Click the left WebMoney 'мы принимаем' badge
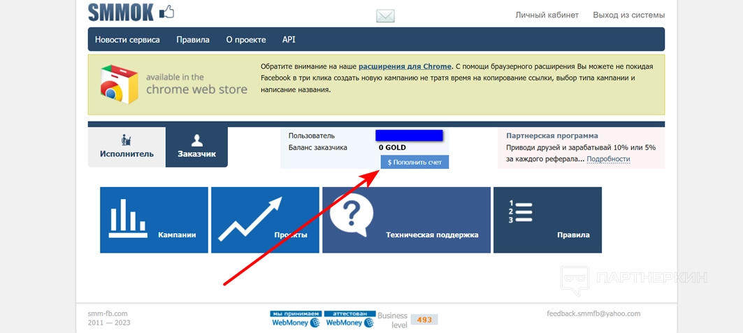Viewport: 743px width, 333px height. (296, 320)
